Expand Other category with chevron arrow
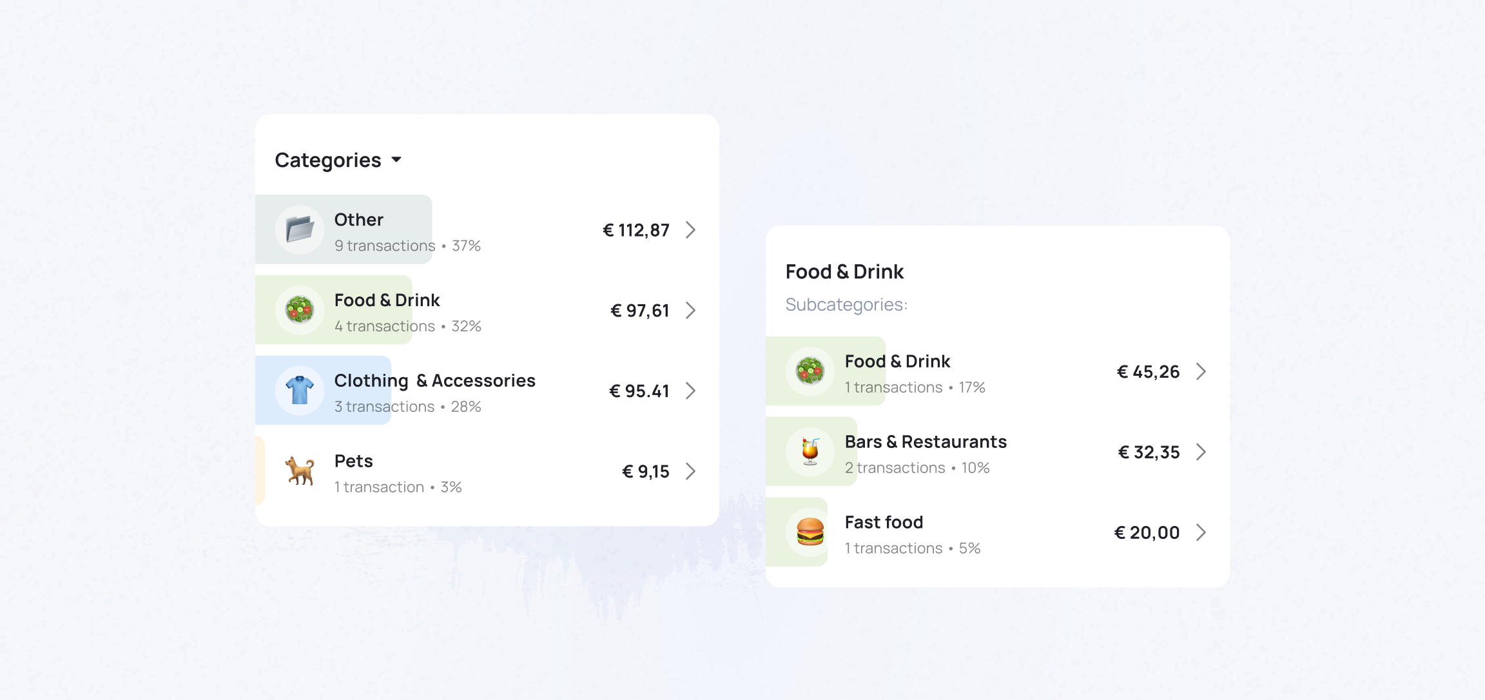This screenshot has width=1485, height=700. click(x=690, y=230)
